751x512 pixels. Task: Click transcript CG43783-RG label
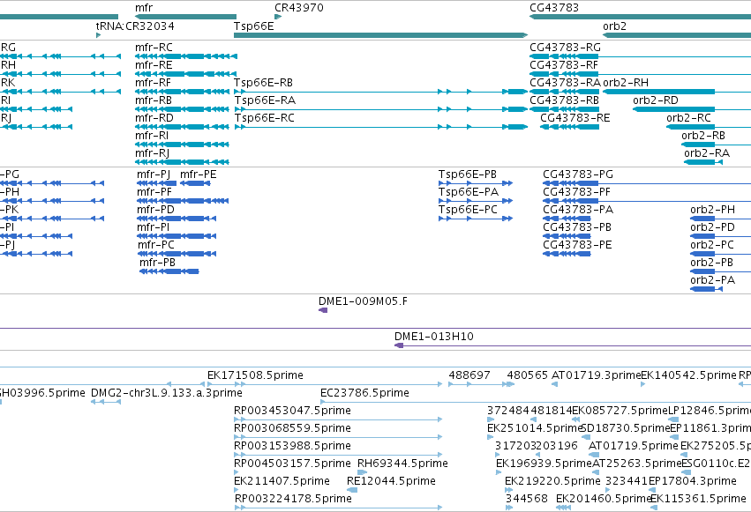point(565,48)
